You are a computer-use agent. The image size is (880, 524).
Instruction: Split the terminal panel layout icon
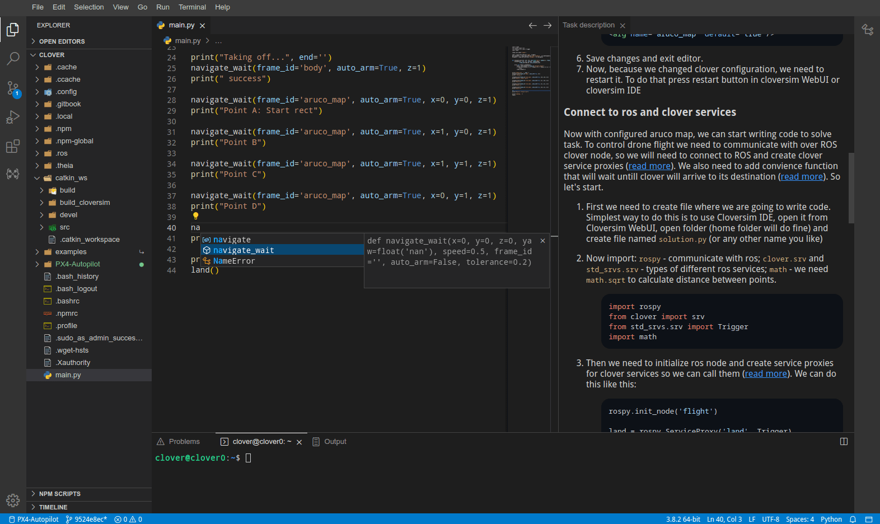click(844, 442)
